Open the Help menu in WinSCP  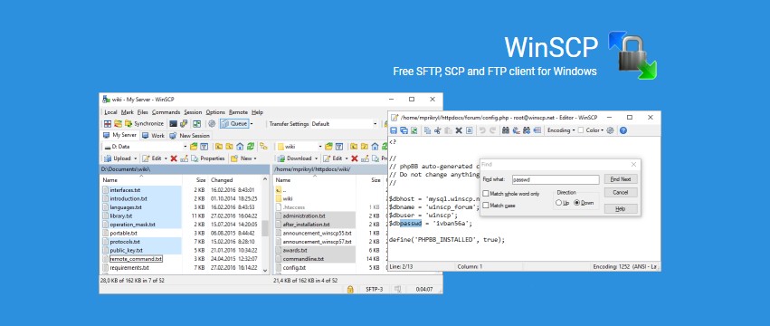pyautogui.click(x=257, y=112)
